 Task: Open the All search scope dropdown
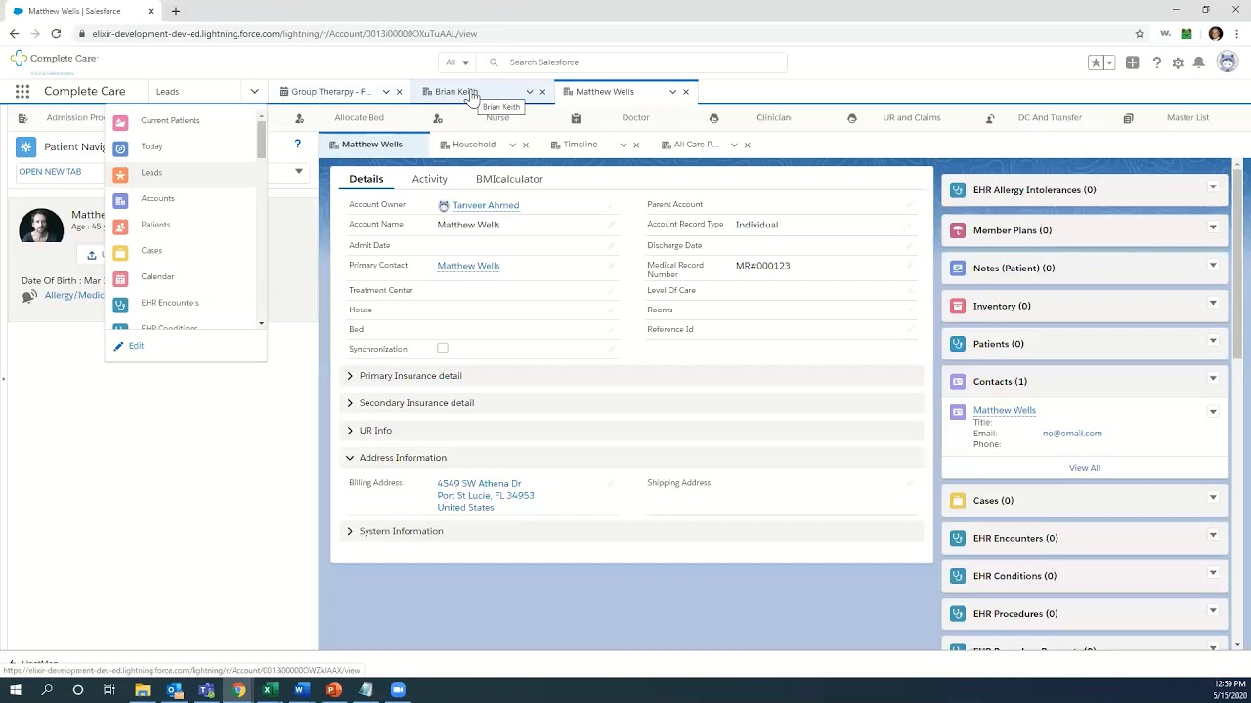456,62
